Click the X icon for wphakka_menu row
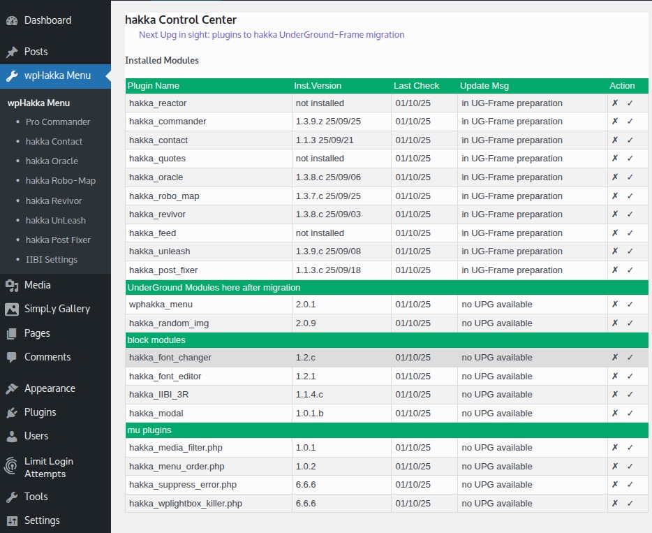The image size is (652, 533). coord(615,305)
